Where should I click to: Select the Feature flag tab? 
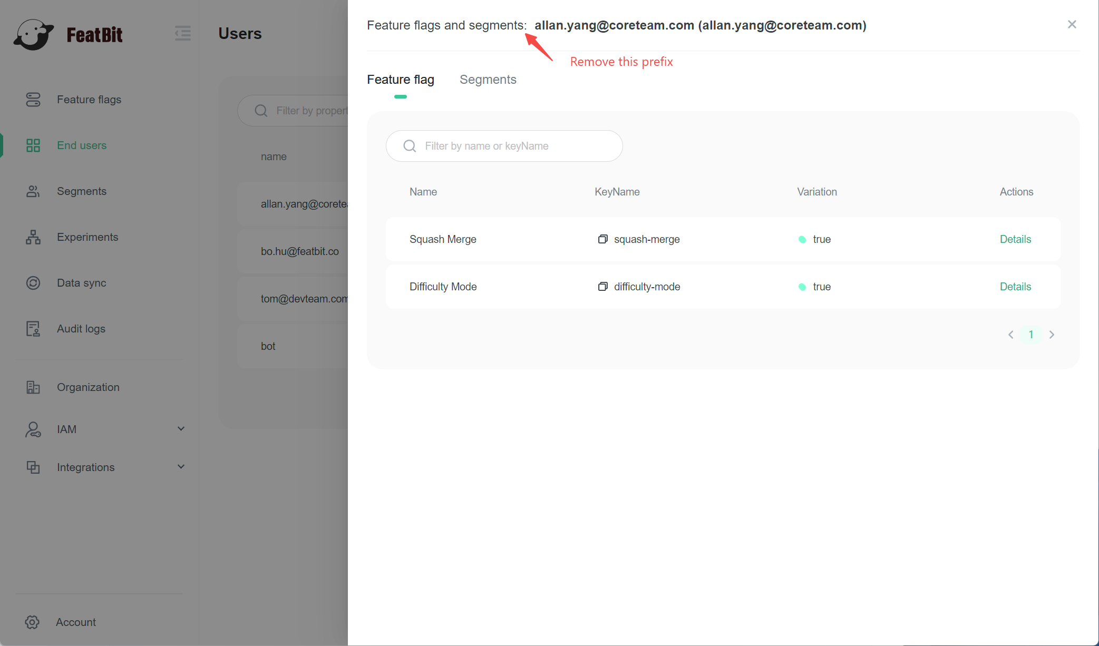click(400, 80)
